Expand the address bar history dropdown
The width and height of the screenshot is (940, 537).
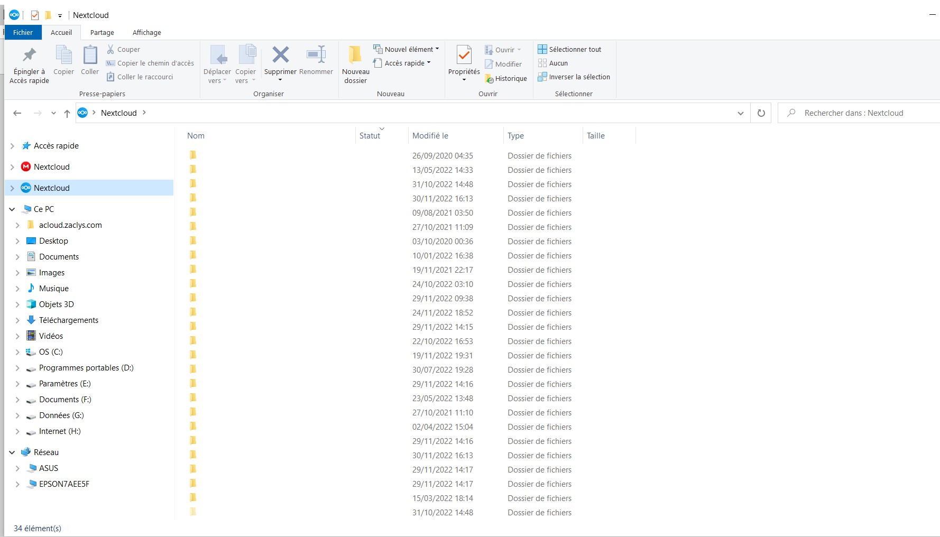point(740,113)
